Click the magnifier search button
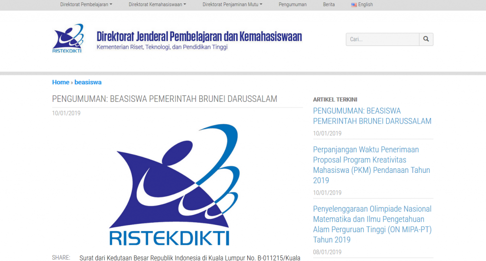The height and width of the screenshot is (261, 486). point(426,39)
